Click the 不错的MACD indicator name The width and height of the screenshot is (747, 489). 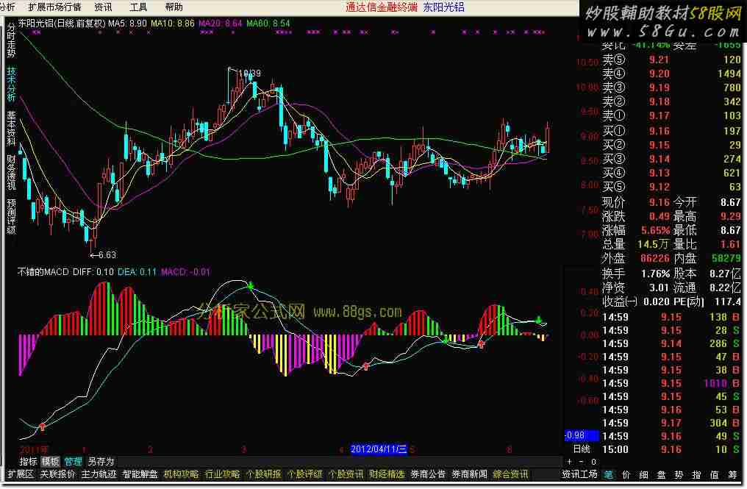(44, 272)
